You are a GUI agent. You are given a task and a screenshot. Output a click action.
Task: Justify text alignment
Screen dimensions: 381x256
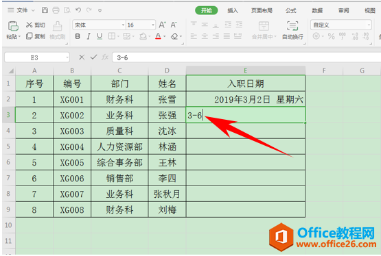point(227,36)
